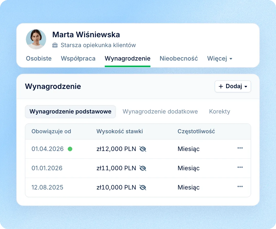Open more options for 01.04.2026 row
This screenshot has height=229, width=276.
[x=240, y=148]
